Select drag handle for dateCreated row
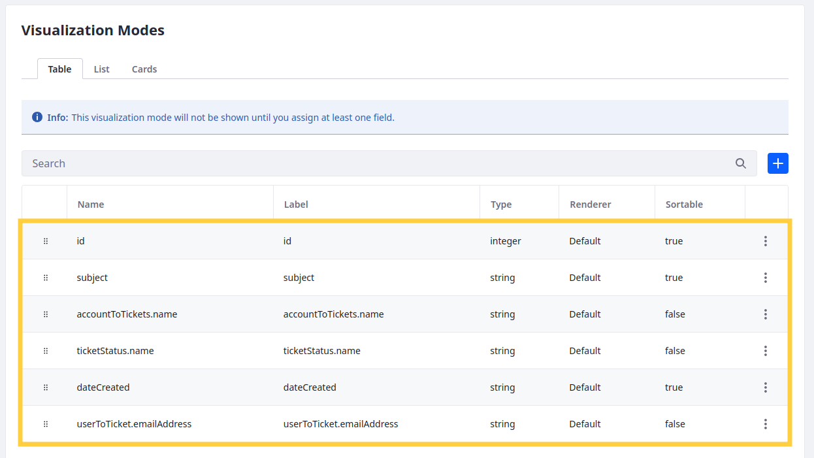This screenshot has height=458, width=814. pos(46,387)
